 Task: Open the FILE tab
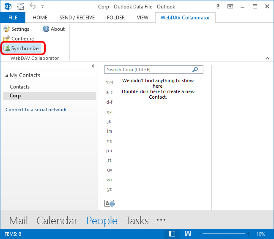point(13,18)
